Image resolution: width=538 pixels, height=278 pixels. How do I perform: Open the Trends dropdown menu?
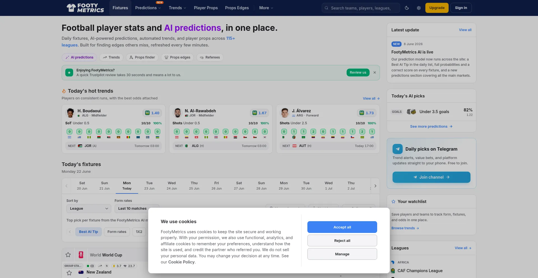(177, 8)
